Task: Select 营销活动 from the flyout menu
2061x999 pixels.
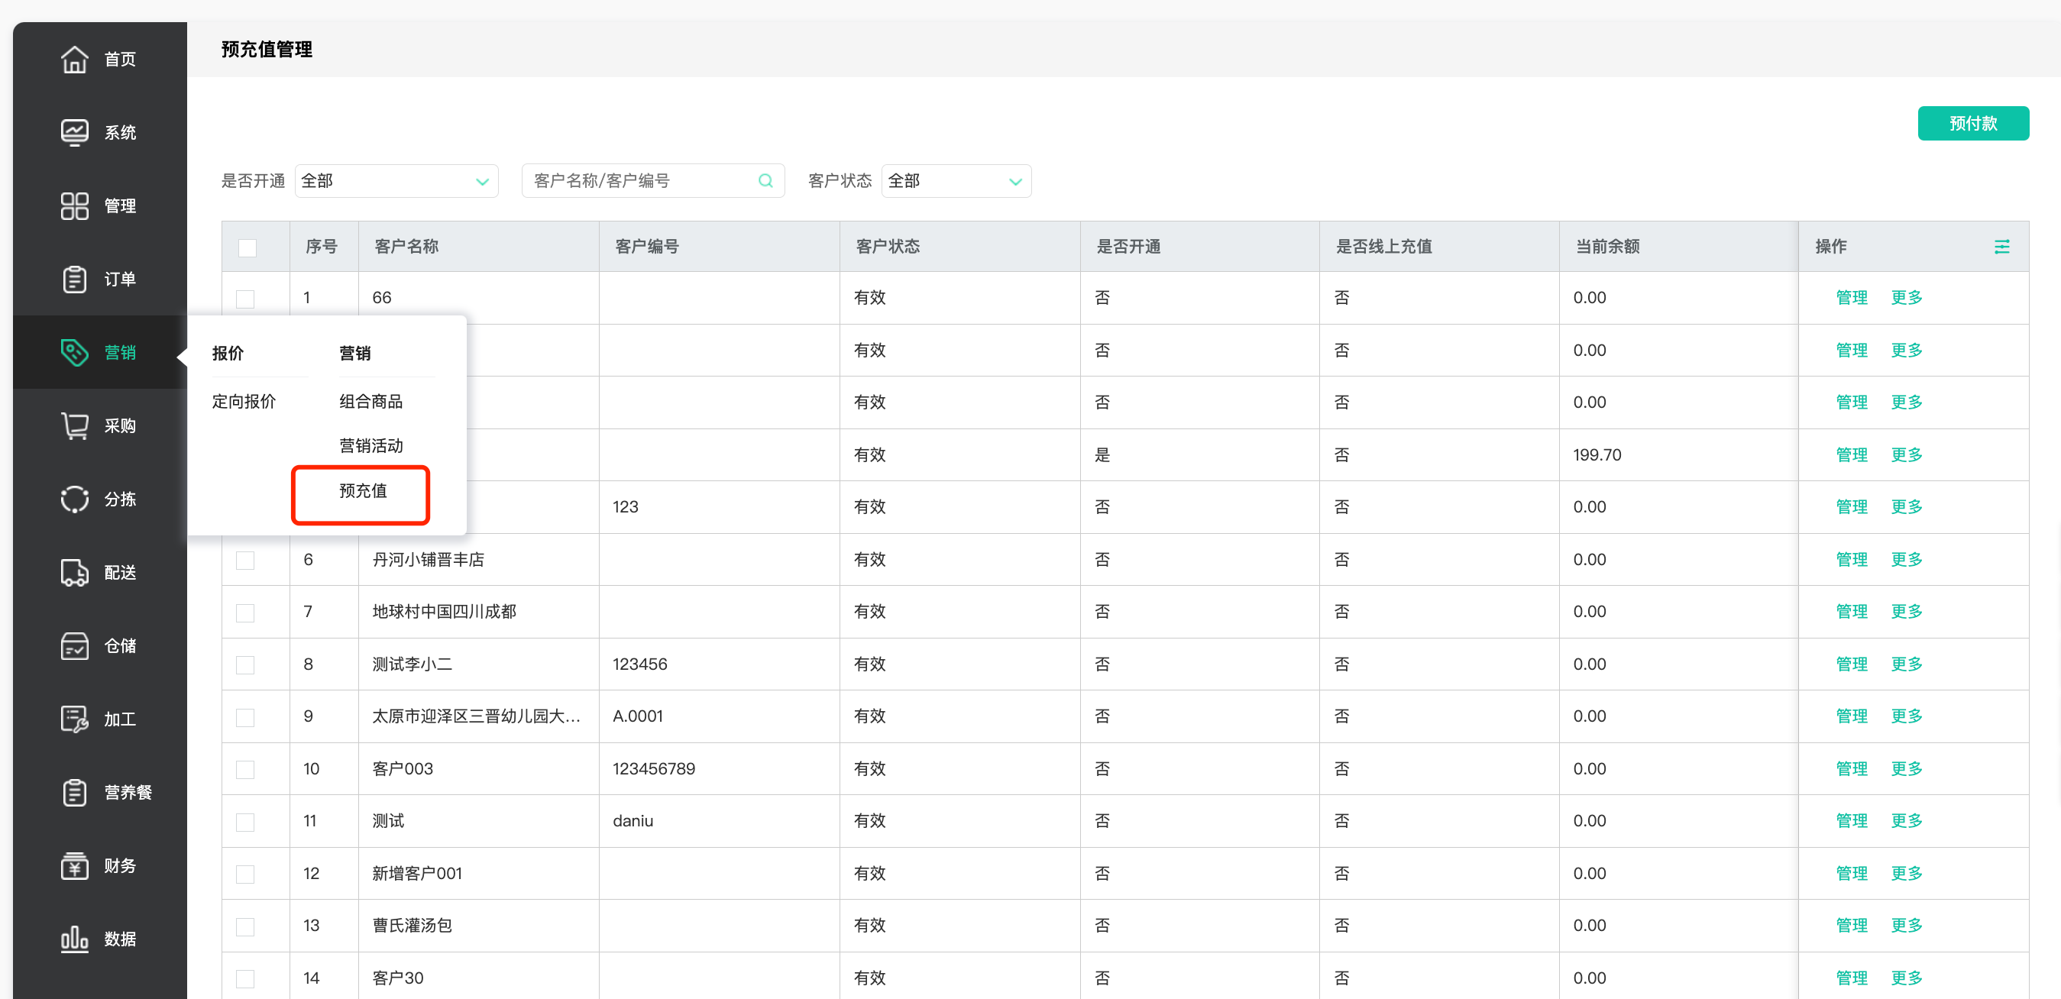Action: tap(370, 445)
